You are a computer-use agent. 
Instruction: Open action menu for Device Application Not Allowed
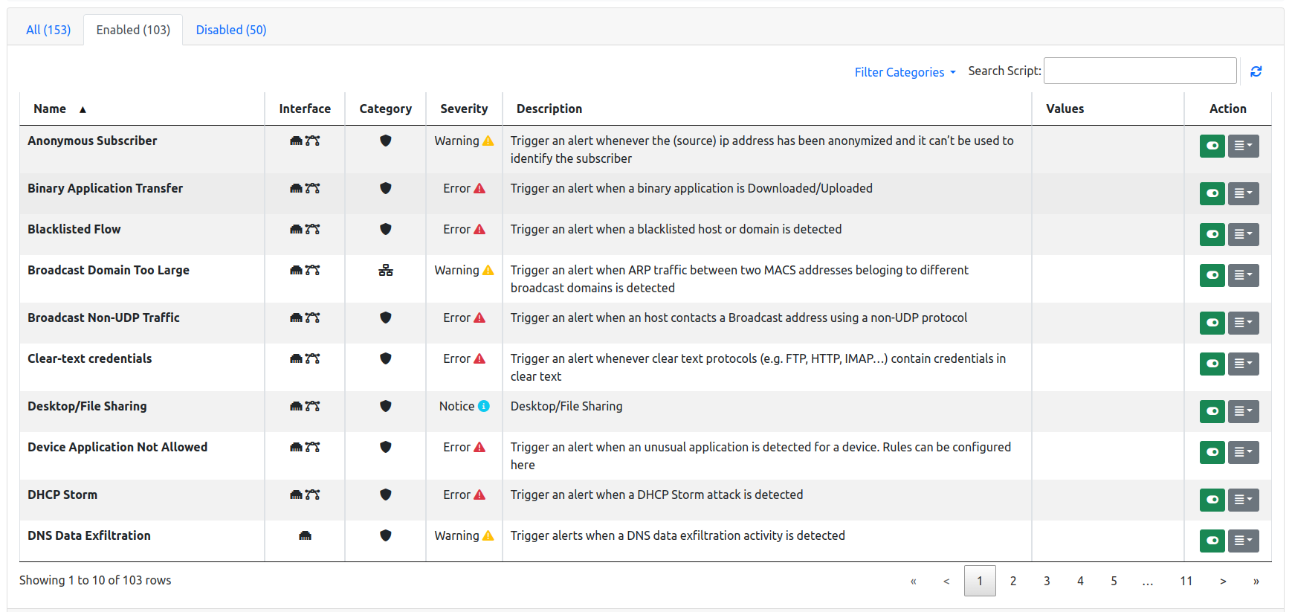pos(1243,452)
